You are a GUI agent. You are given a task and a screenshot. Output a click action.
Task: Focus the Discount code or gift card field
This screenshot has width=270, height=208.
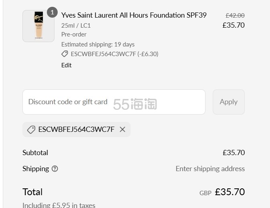pos(114,102)
